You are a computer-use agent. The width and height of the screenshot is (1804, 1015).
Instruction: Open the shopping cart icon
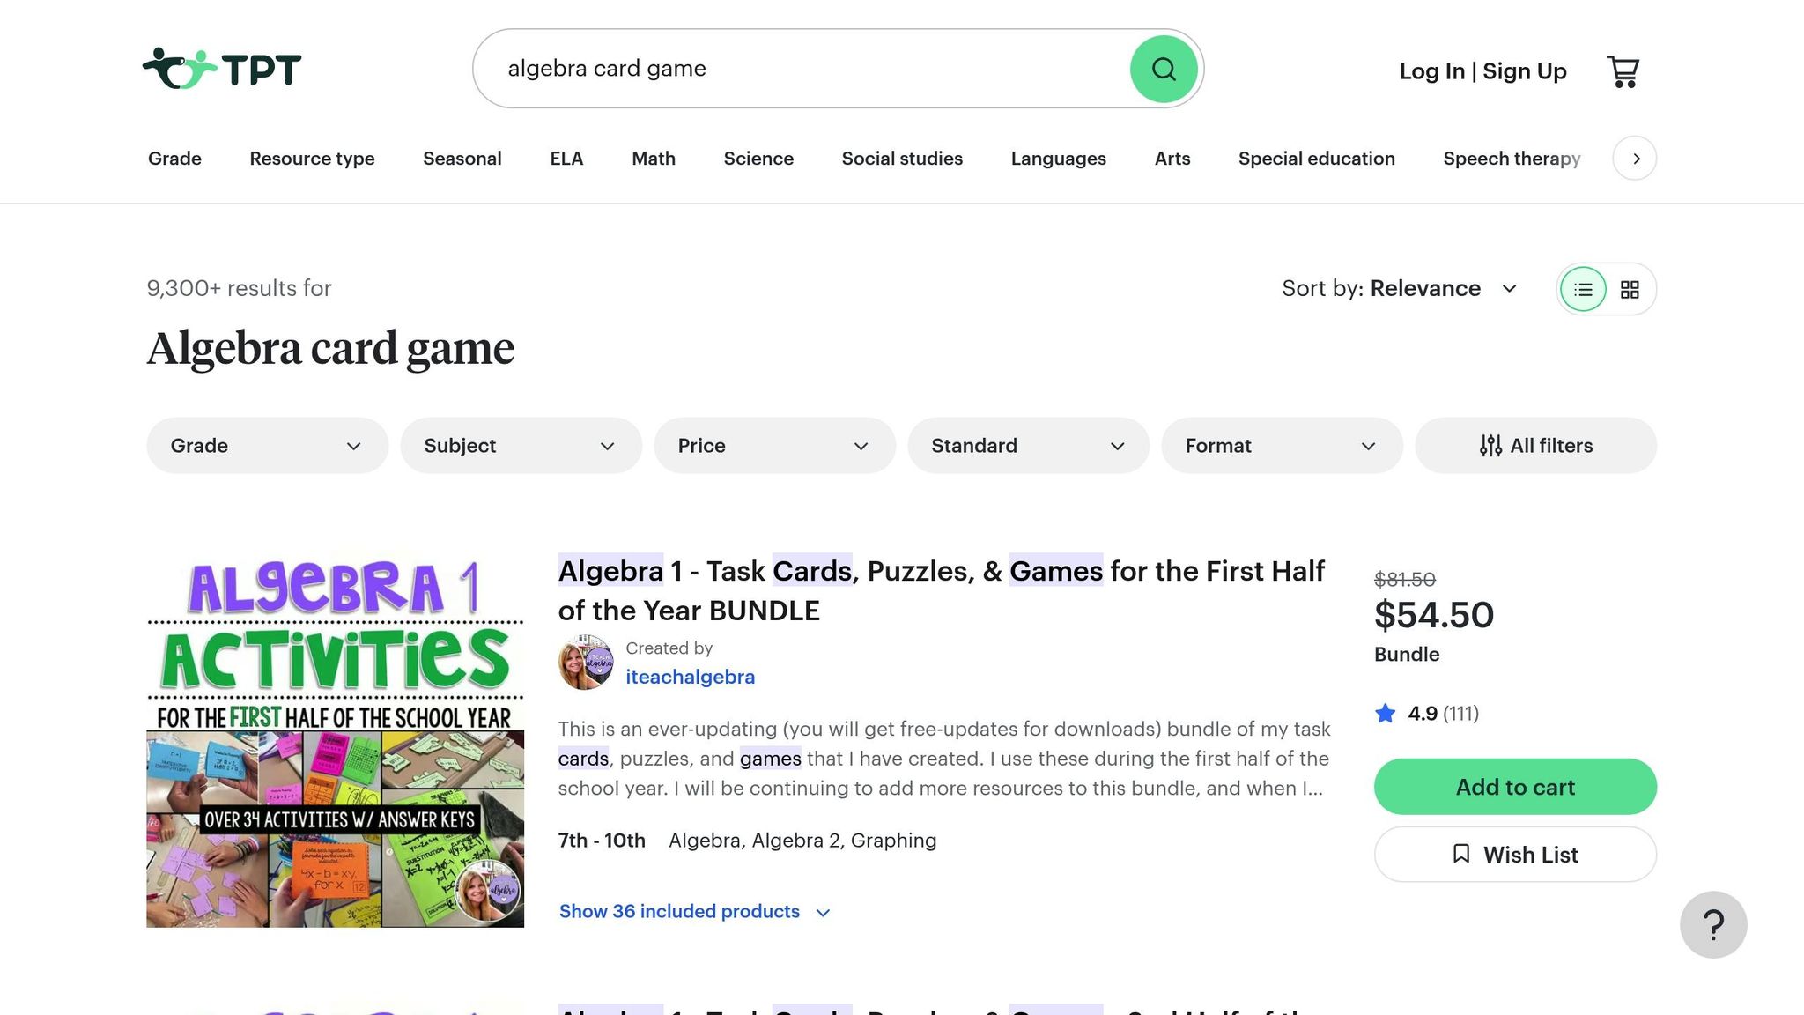tap(1623, 71)
